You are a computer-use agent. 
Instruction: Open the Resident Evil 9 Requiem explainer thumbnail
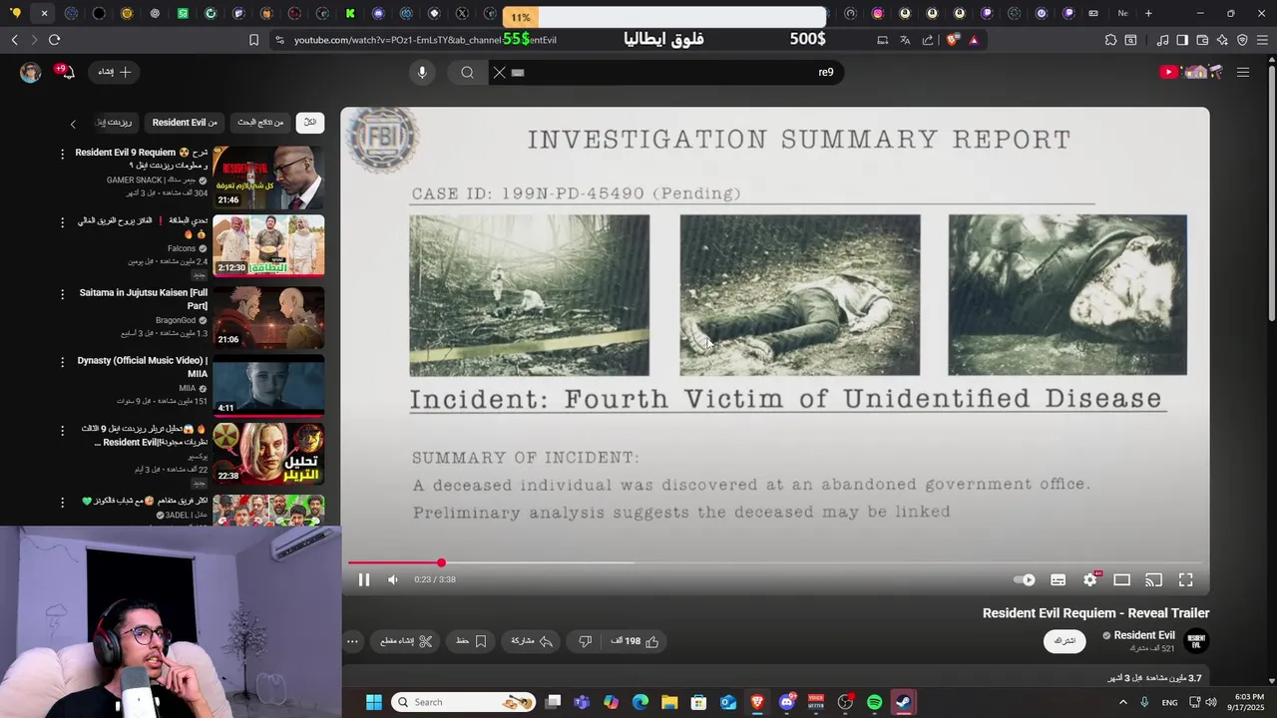(268, 178)
